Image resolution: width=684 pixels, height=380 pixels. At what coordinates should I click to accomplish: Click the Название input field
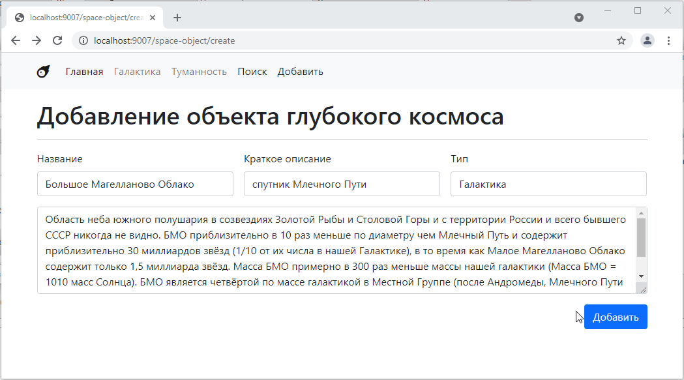click(x=135, y=184)
